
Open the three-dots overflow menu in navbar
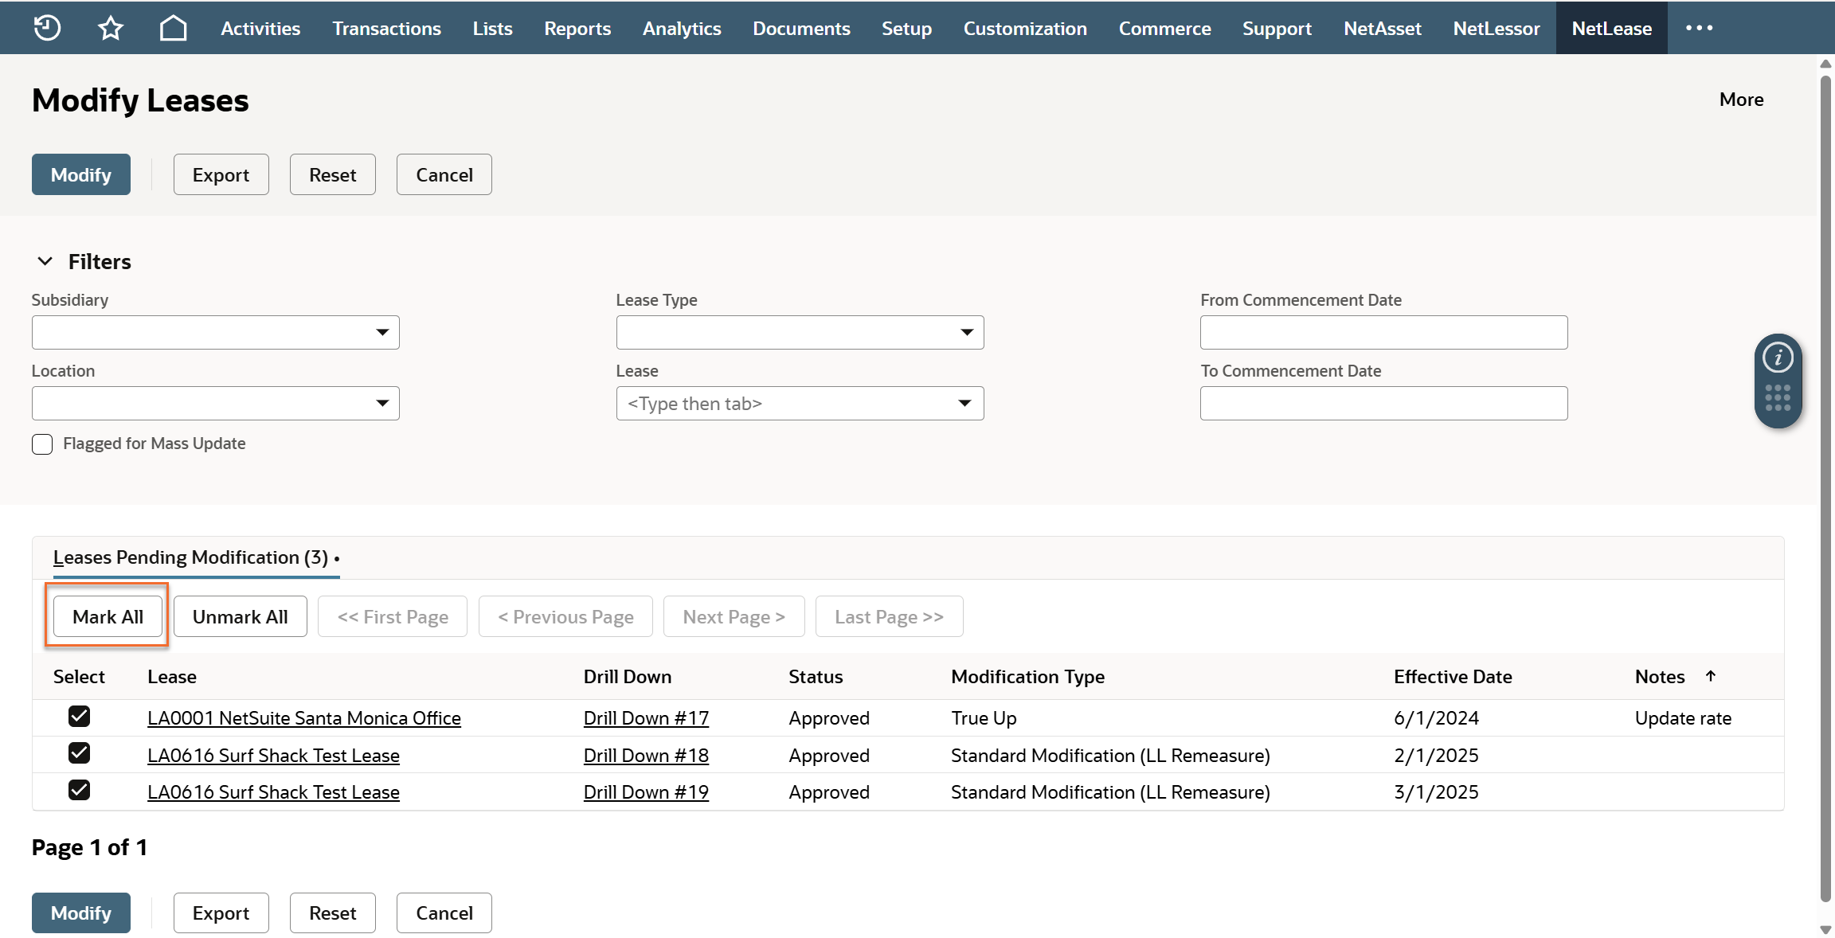[x=1699, y=28]
